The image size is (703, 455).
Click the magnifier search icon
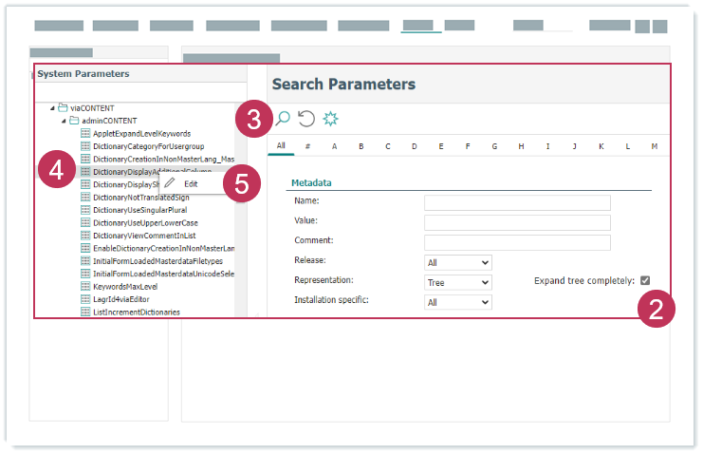283,119
